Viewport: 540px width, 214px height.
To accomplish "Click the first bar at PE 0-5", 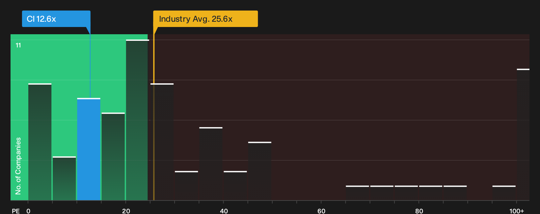I will coord(40,142).
